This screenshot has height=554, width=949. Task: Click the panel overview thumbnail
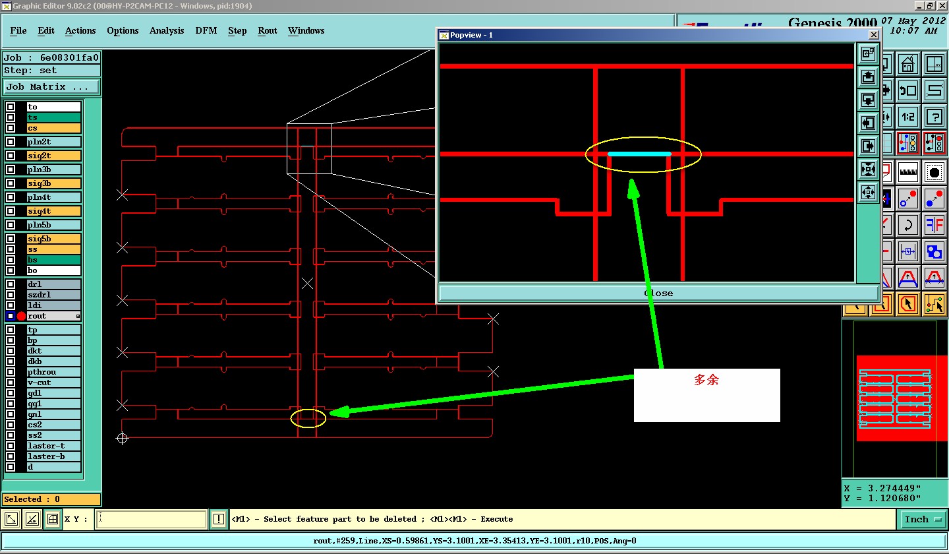pyautogui.click(x=894, y=399)
